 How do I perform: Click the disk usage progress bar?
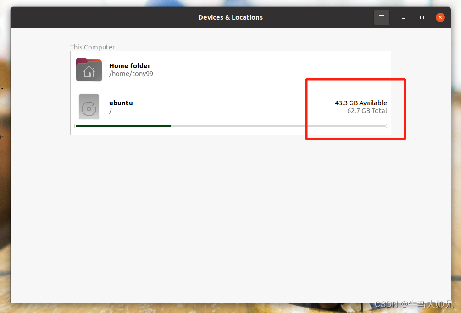tap(230, 126)
